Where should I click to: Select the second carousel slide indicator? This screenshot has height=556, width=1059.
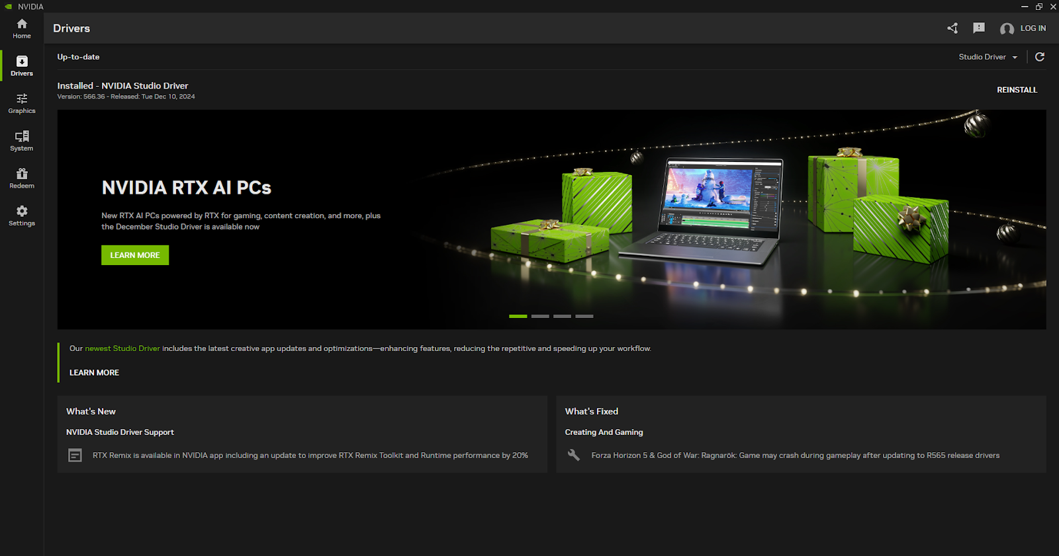click(540, 316)
